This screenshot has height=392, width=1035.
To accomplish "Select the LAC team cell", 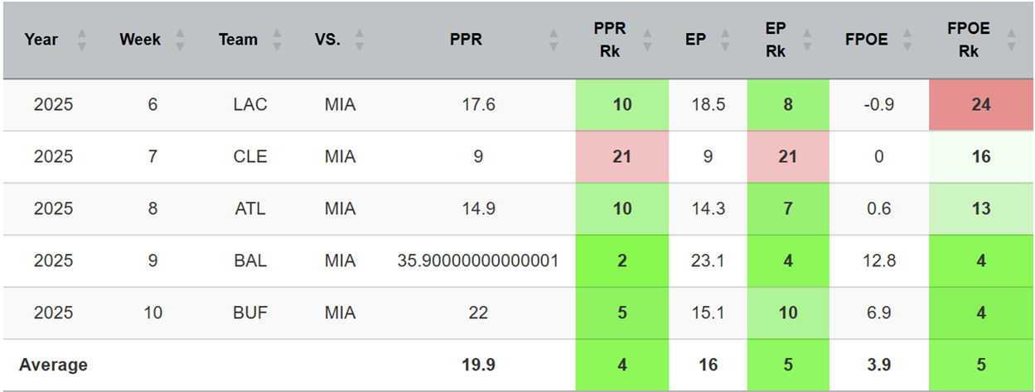I will click(x=249, y=105).
